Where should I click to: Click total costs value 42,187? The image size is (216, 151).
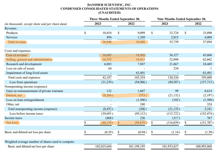(107, 78)
